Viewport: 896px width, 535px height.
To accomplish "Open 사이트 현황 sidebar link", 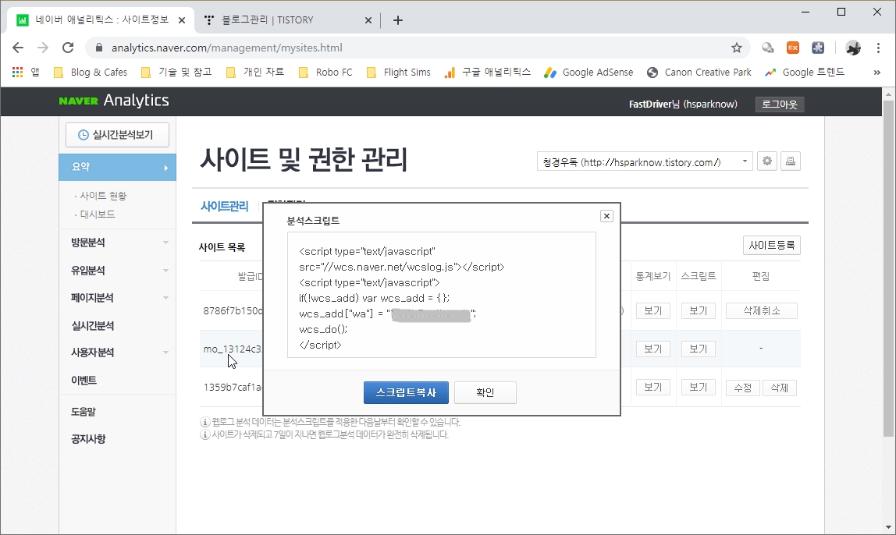I will [103, 195].
